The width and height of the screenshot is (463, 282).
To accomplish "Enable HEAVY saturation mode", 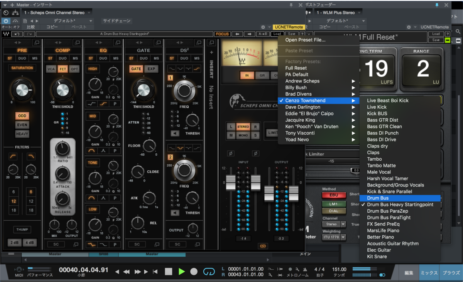I will [x=22, y=134].
